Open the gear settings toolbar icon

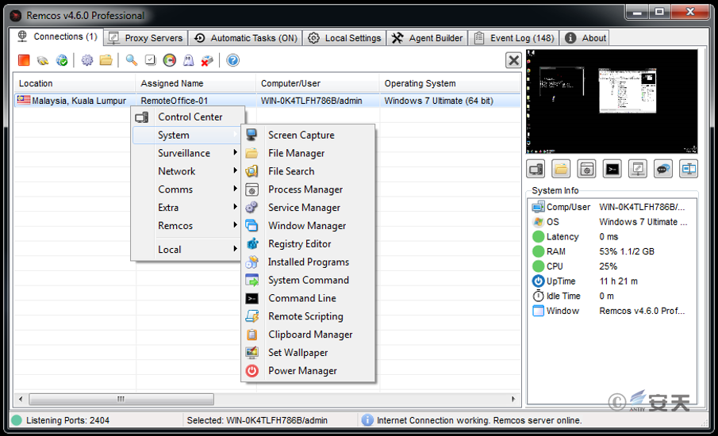click(87, 60)
